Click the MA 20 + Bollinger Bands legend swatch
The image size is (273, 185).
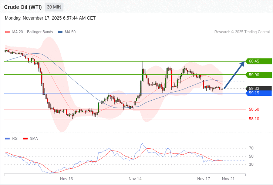pos(7,32)
